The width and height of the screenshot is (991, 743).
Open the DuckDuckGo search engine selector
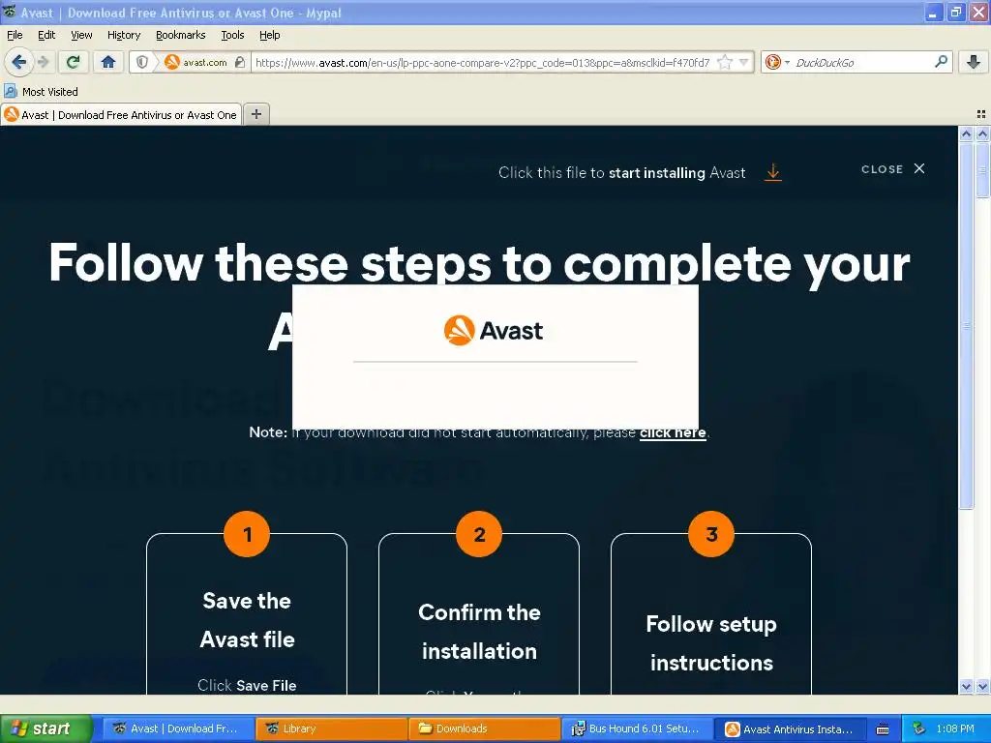(777, 62)
